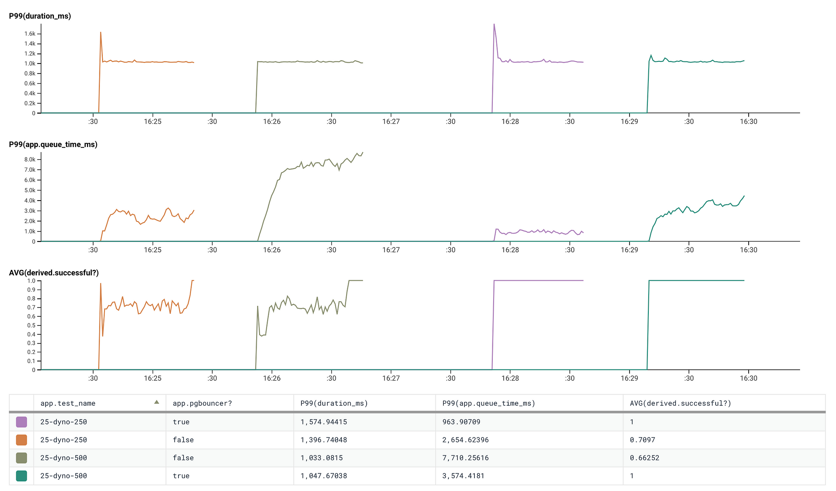Select the P99(app.queue_time_ms) chart title

tap(53, 144)
